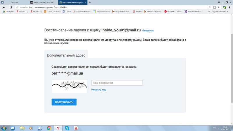This screenshot has height=131, width=233.
Task: Click the masked address ber******@mail.ua
Action: pos(67,73)
